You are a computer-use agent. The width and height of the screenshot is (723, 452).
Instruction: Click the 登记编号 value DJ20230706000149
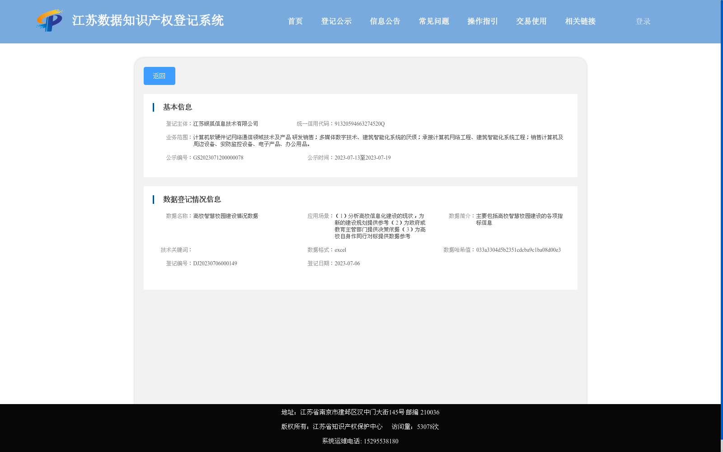(215, 264)
